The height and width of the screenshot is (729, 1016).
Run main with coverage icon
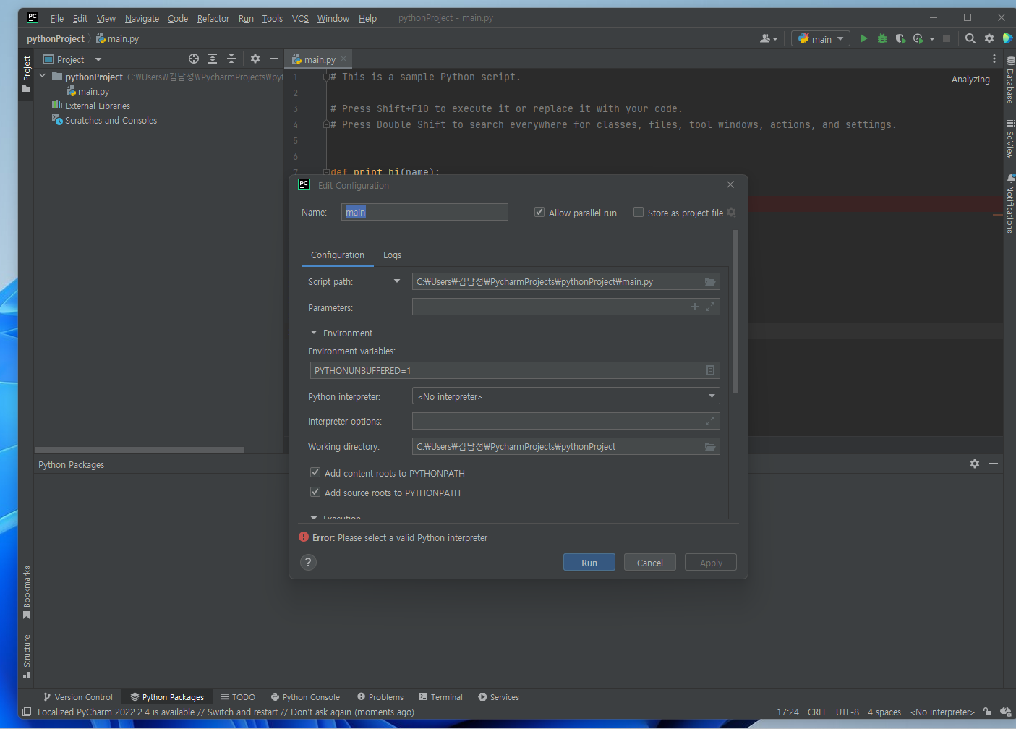coord(900,38)
